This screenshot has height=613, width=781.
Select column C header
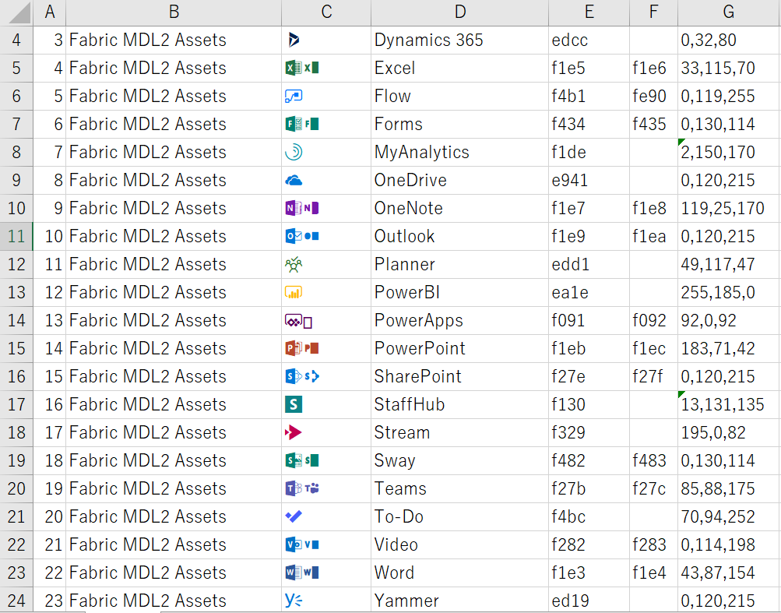(326, 12)
